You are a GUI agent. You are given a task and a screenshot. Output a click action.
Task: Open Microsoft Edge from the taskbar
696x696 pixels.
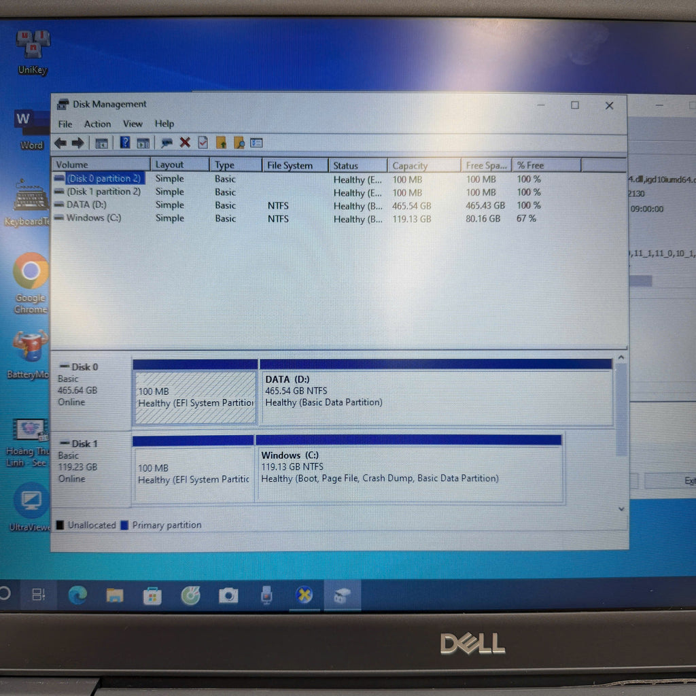click(77, 595)
